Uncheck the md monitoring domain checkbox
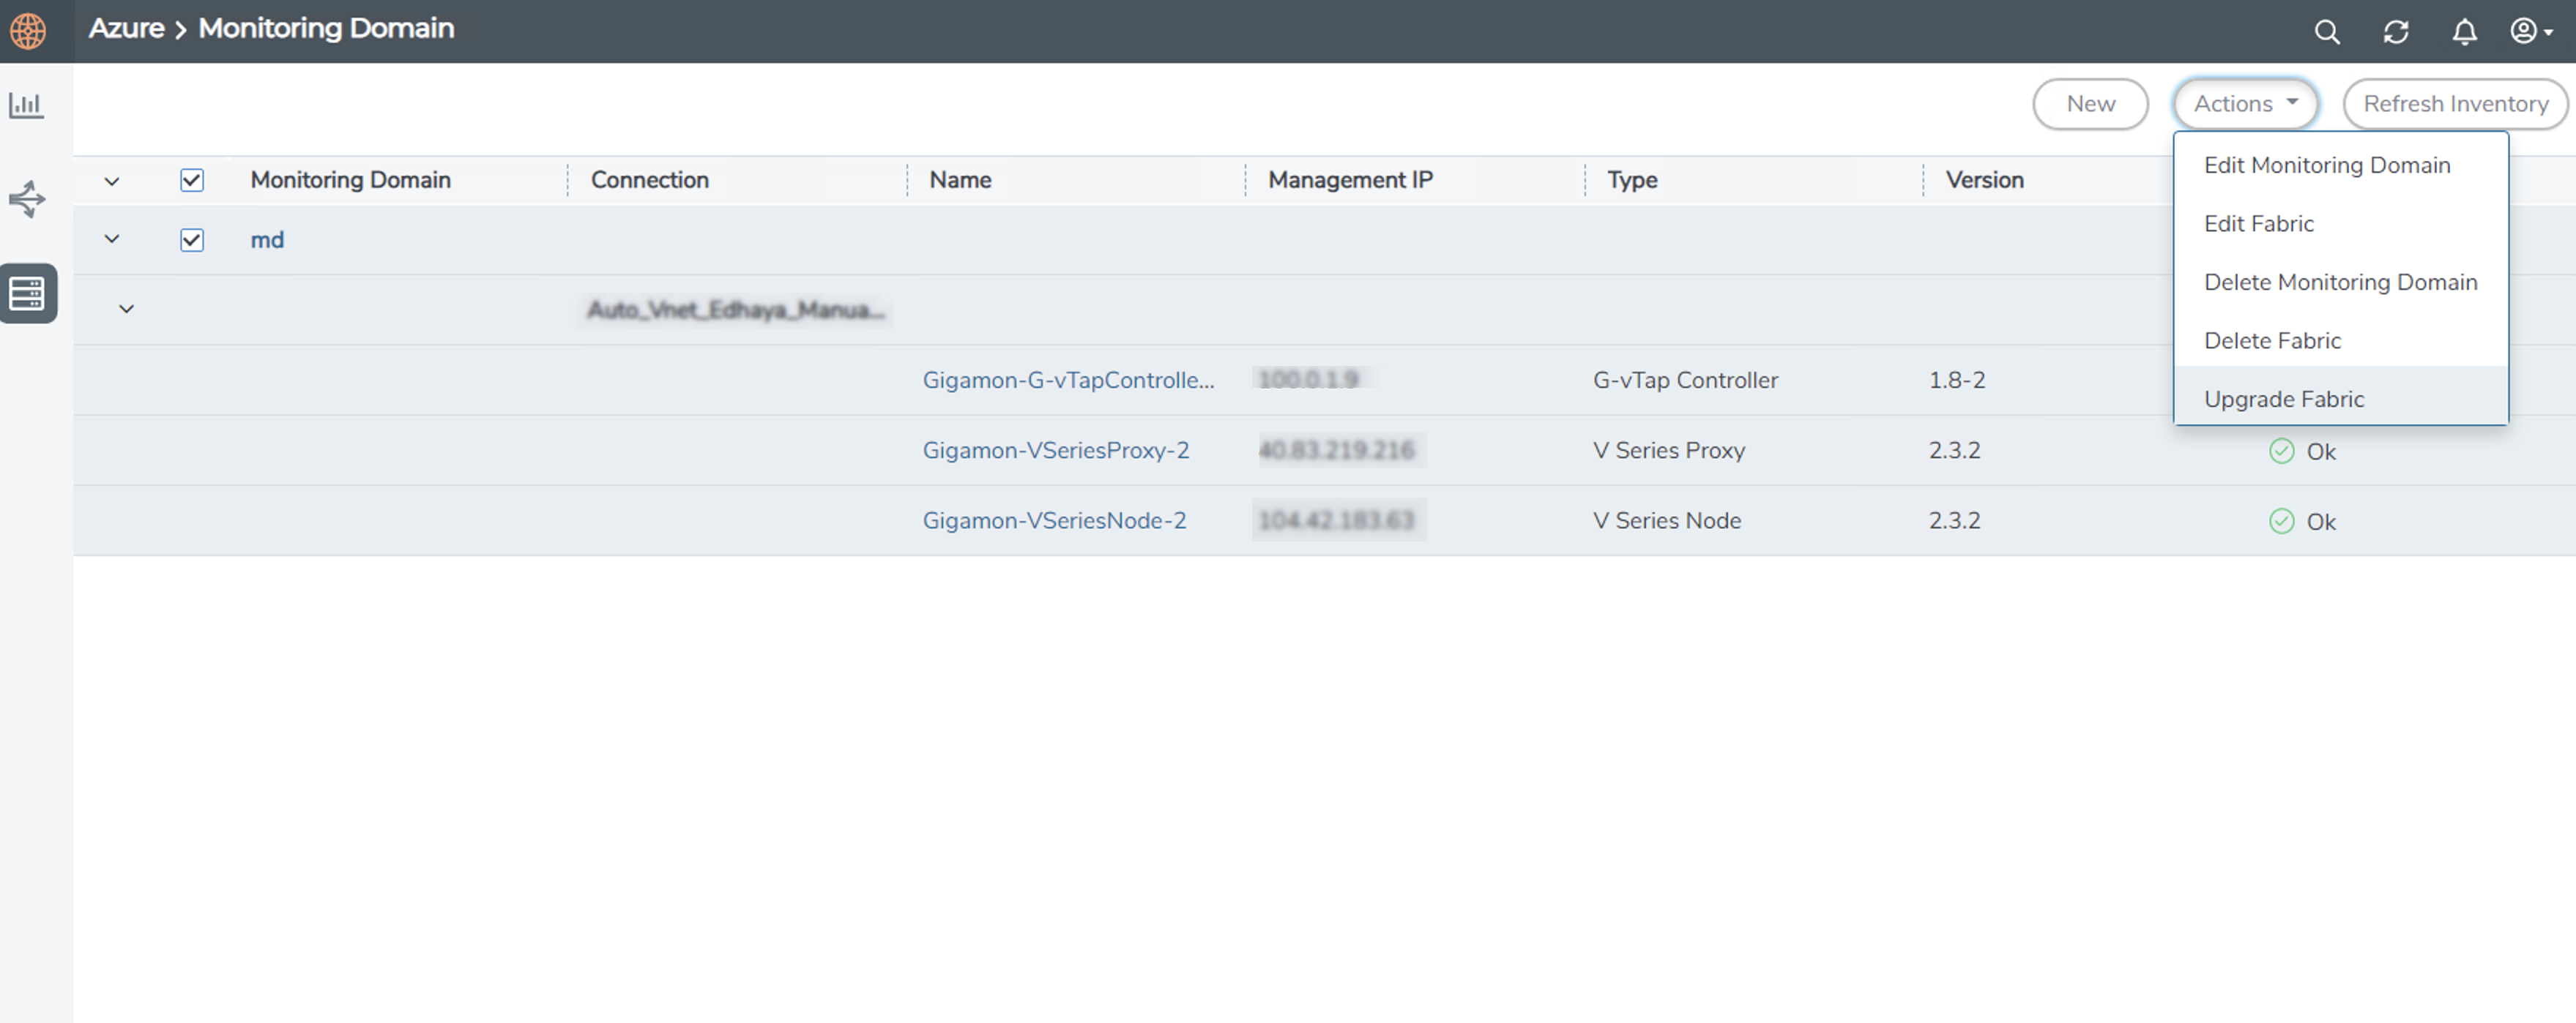The height and width of the screenshot is (1023, 2576). pyautogui.click(x=192, y=240)
